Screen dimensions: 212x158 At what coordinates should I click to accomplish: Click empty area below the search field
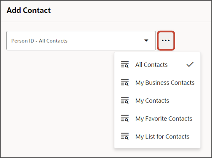(x=57, y=95)
